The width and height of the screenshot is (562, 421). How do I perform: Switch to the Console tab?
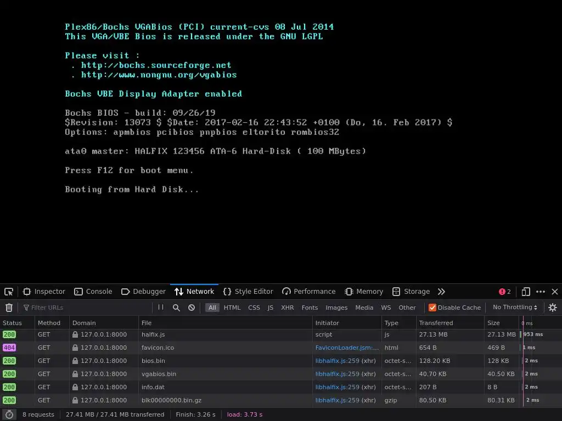click(x=93, y=292)
